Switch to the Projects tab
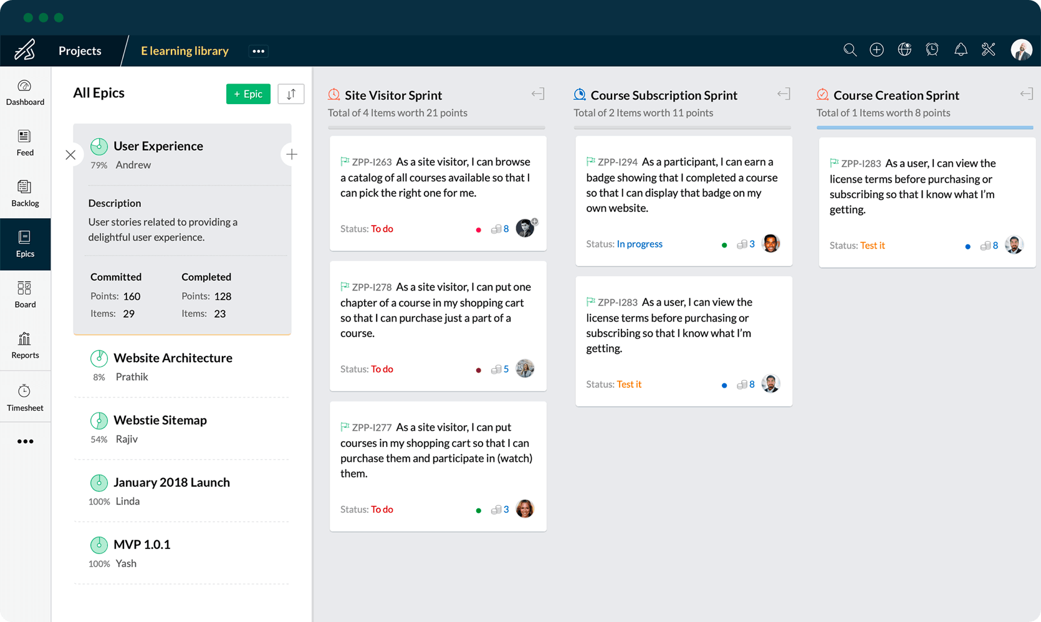This screenshot has width=1041, height=622. pos(80,50)
